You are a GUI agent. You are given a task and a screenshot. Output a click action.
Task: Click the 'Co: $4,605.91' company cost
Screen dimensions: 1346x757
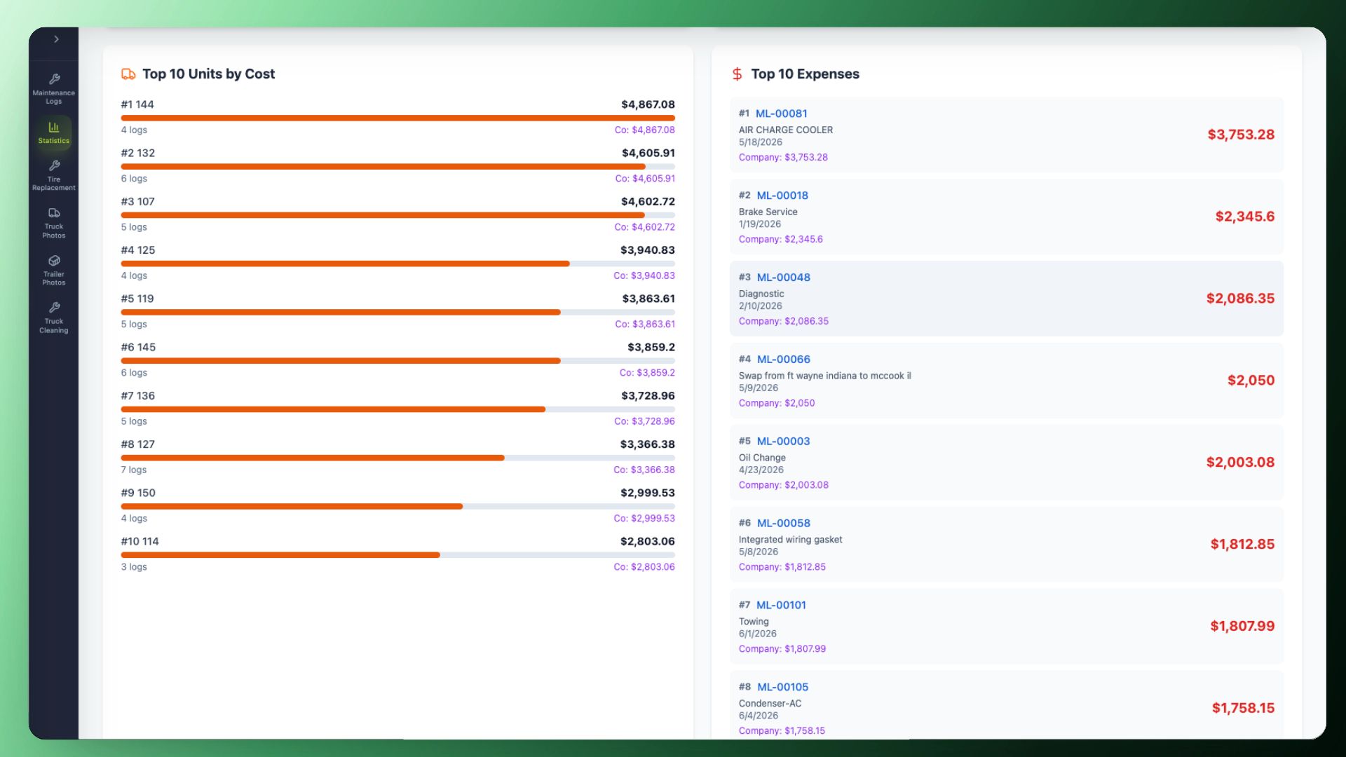tap(645, 179)
